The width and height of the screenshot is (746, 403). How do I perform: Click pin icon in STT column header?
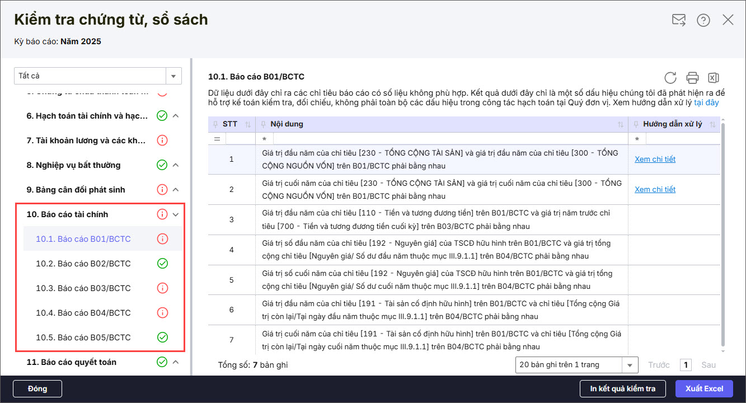click(216, 124)
